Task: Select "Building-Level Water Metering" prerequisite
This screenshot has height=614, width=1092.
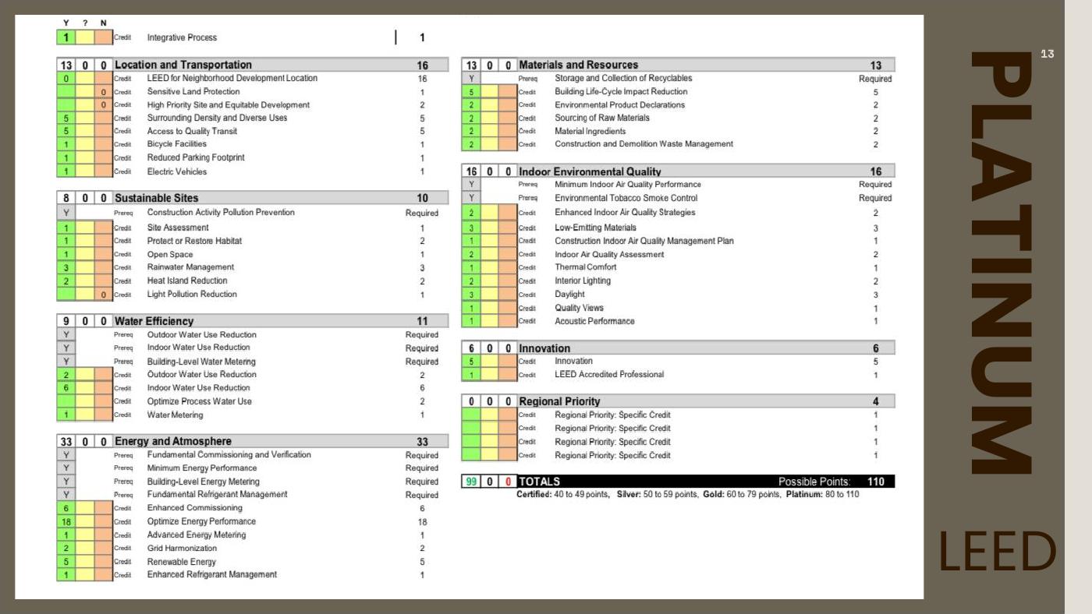Action: (x=201, y=362)
